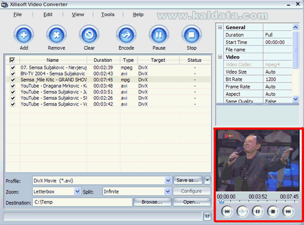Click the Type column header
The image size is (304, 225).
(x=128, y=60)
